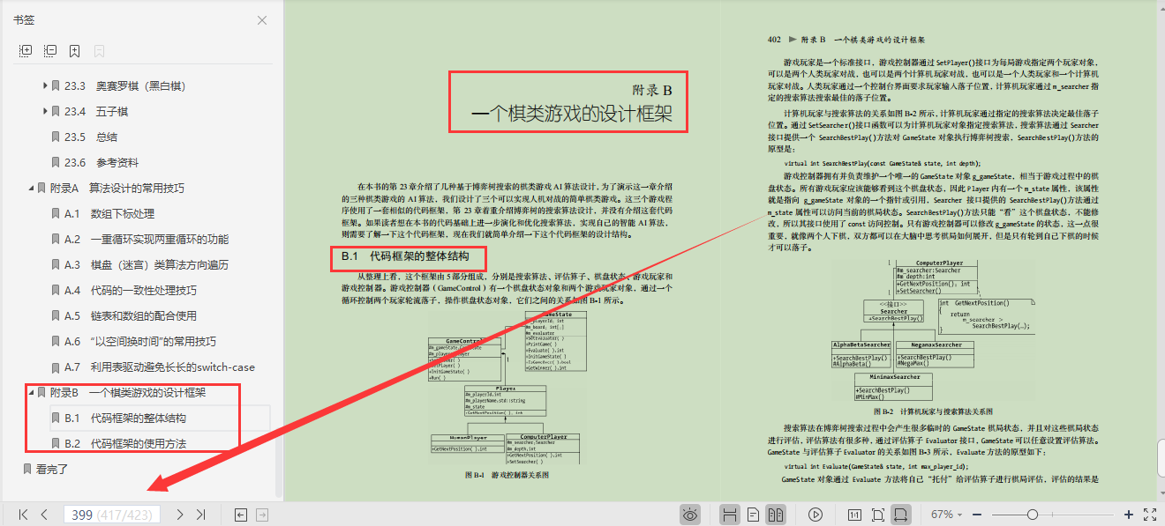
Task: Toggle the eye-protection reading mode
Action: pyautogui.click(x=691, y=513)
